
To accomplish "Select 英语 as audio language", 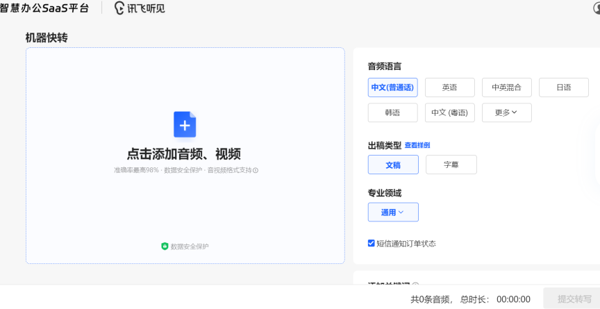I will point(449,87).
